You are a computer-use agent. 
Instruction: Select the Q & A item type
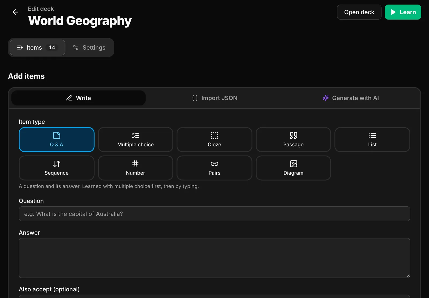[57, 139]
